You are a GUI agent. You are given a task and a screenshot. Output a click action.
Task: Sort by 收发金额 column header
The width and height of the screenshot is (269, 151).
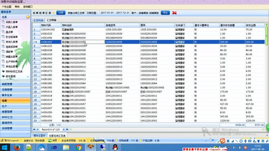tap(255, 25)
